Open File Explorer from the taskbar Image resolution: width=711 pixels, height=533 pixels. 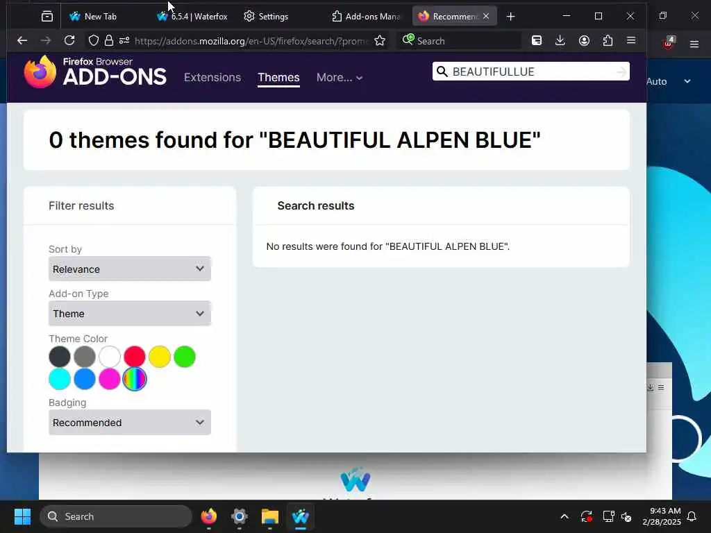pyautogui.click(x=270, y=516)
